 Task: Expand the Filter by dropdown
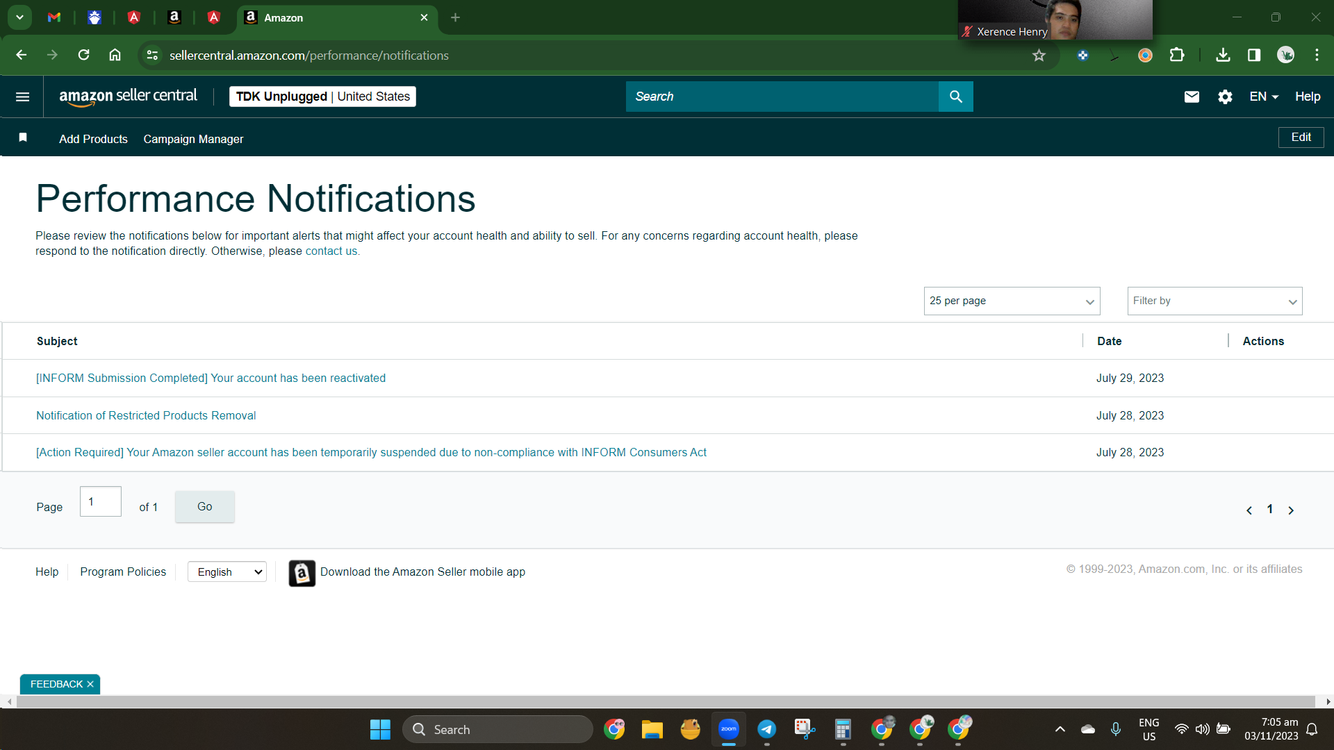[1214, 301]
